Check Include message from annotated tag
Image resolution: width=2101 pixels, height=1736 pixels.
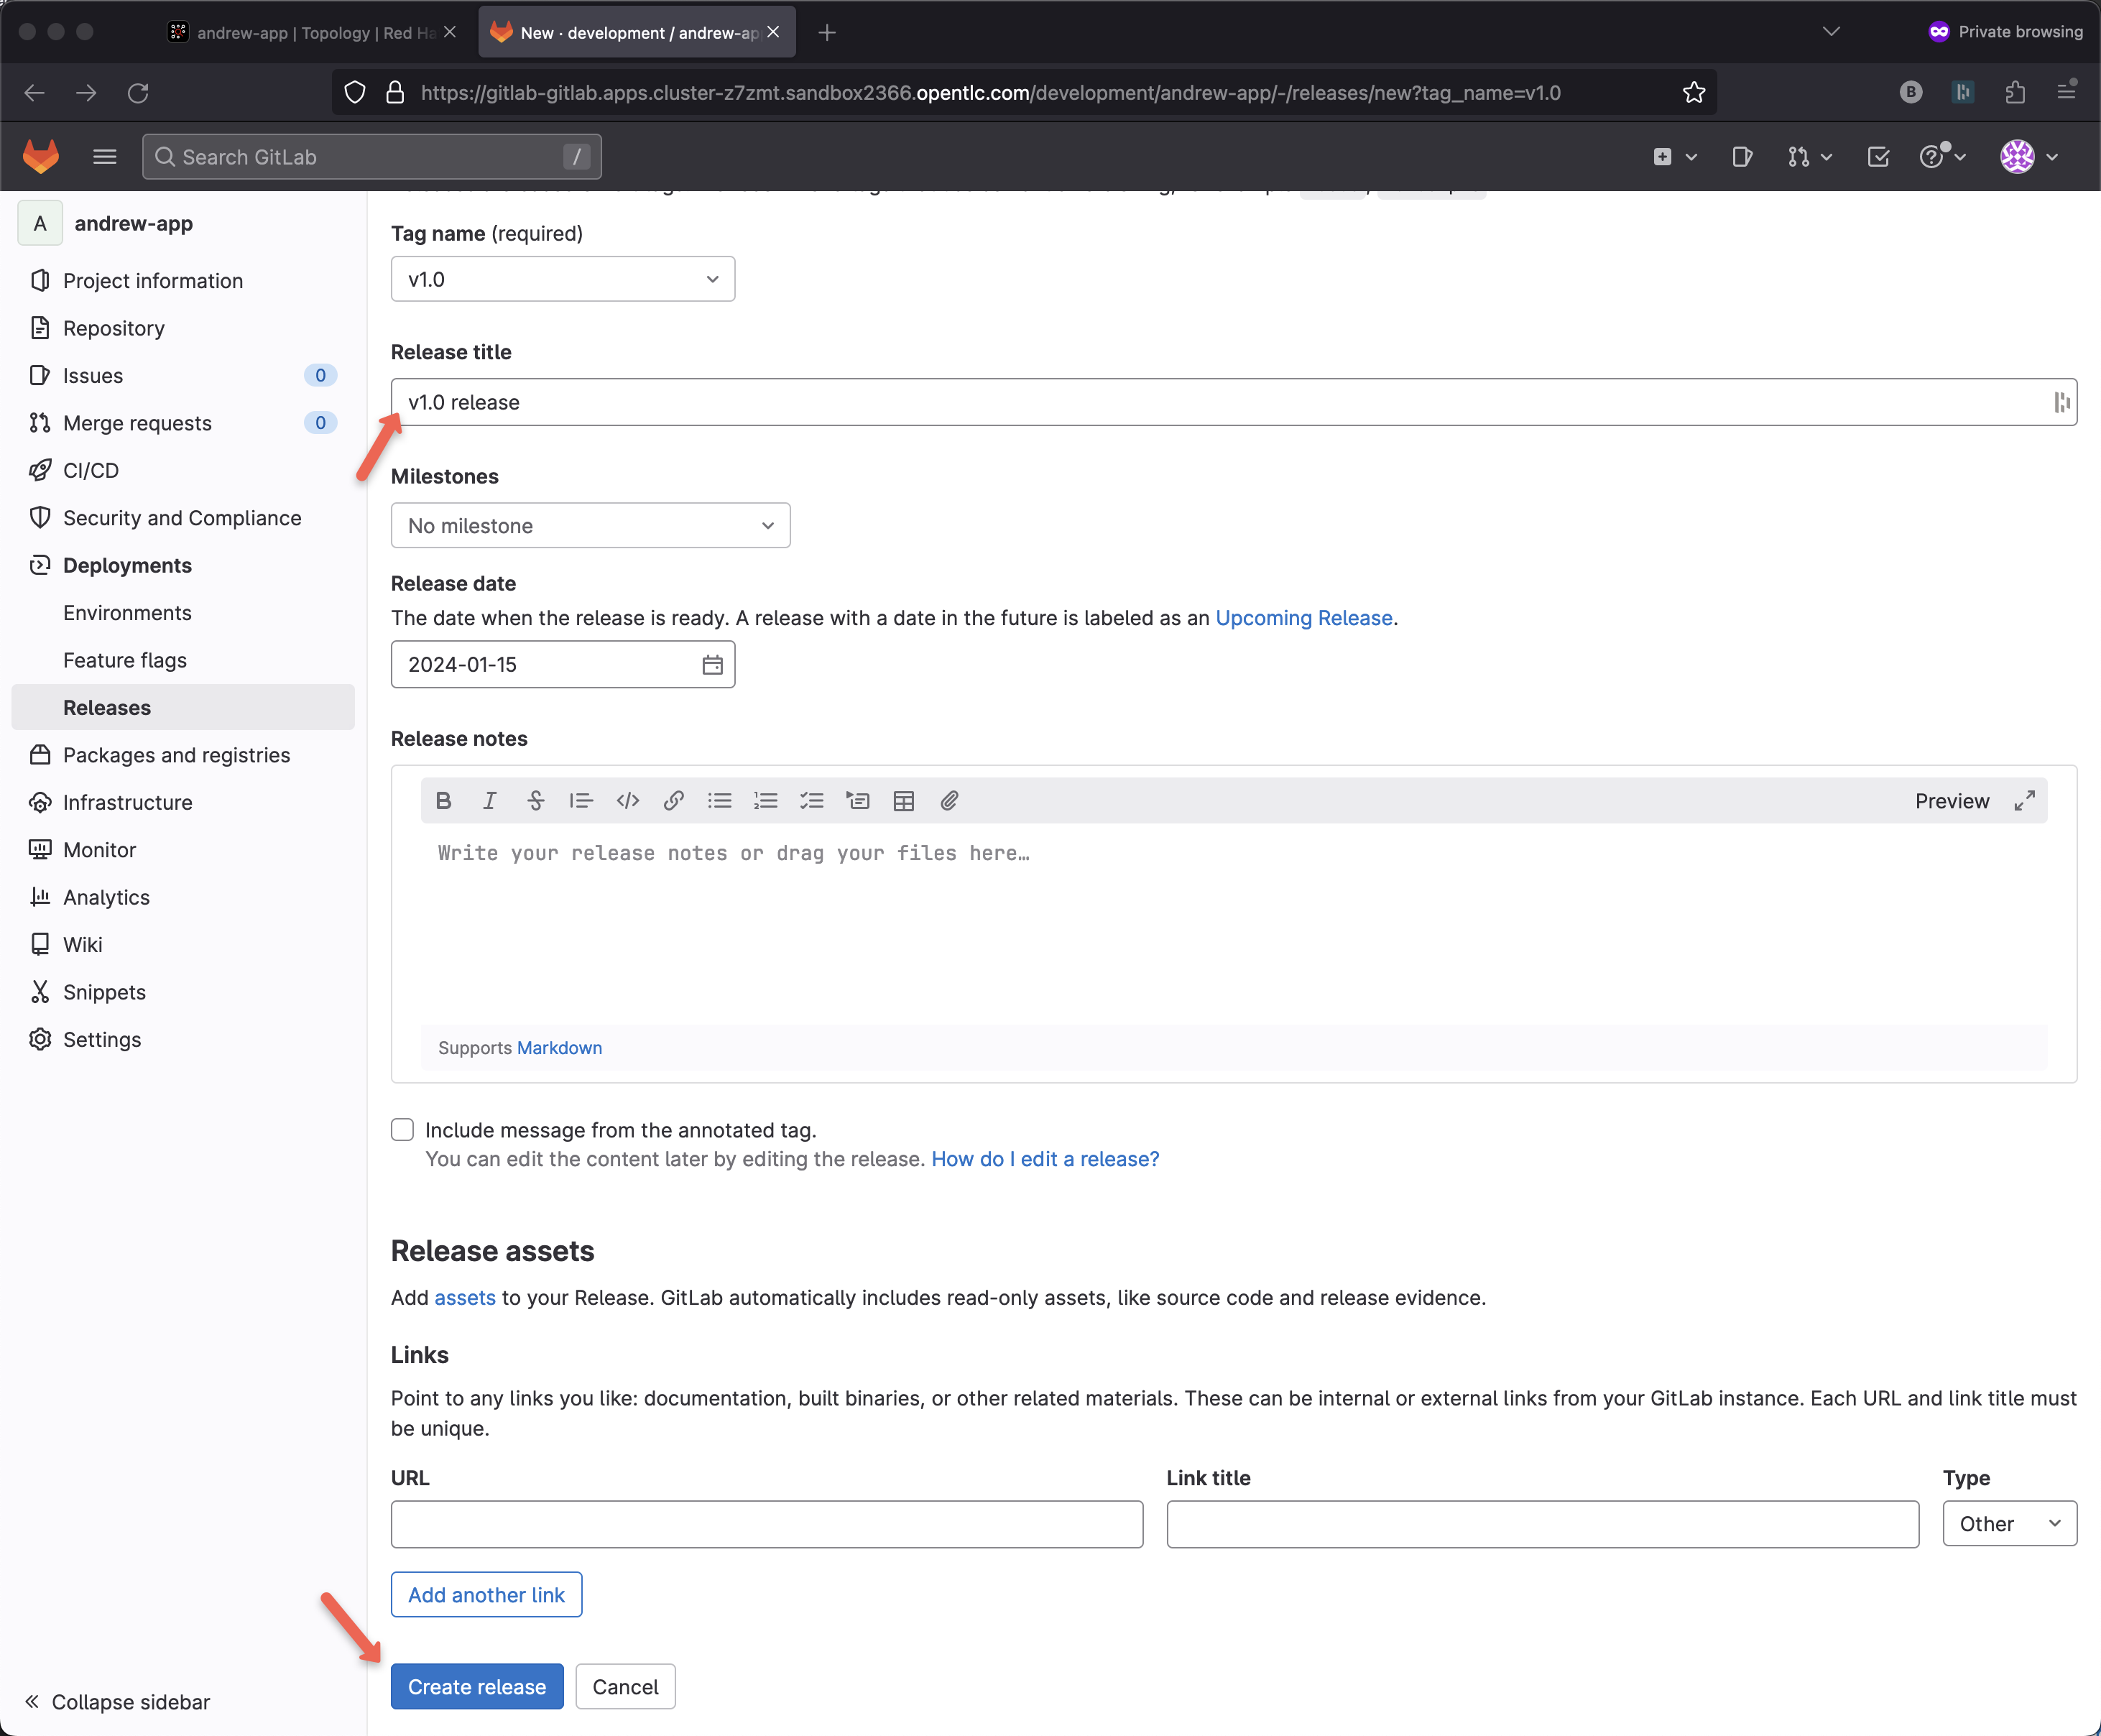(x=402, y=1130)
